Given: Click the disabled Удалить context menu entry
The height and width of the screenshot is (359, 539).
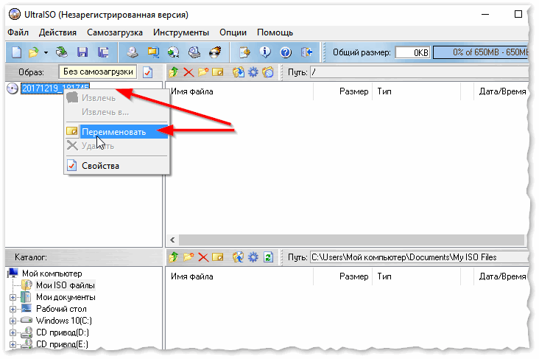Looking at the screenshot, I should click(117, 146).
